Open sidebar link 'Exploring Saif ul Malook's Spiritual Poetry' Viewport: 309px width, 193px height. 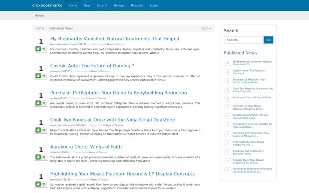[x=248, y=152]
